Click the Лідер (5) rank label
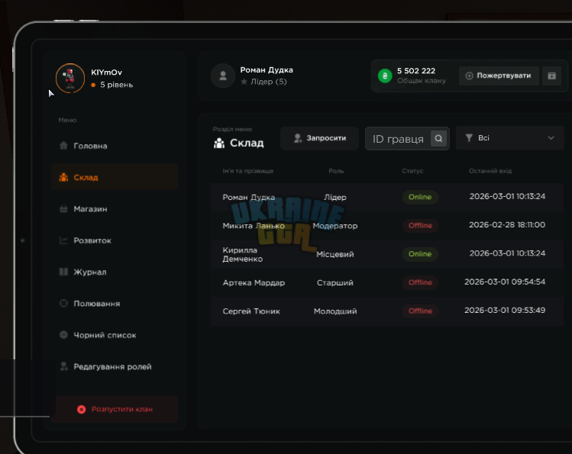572x454 pixels. 269,82
